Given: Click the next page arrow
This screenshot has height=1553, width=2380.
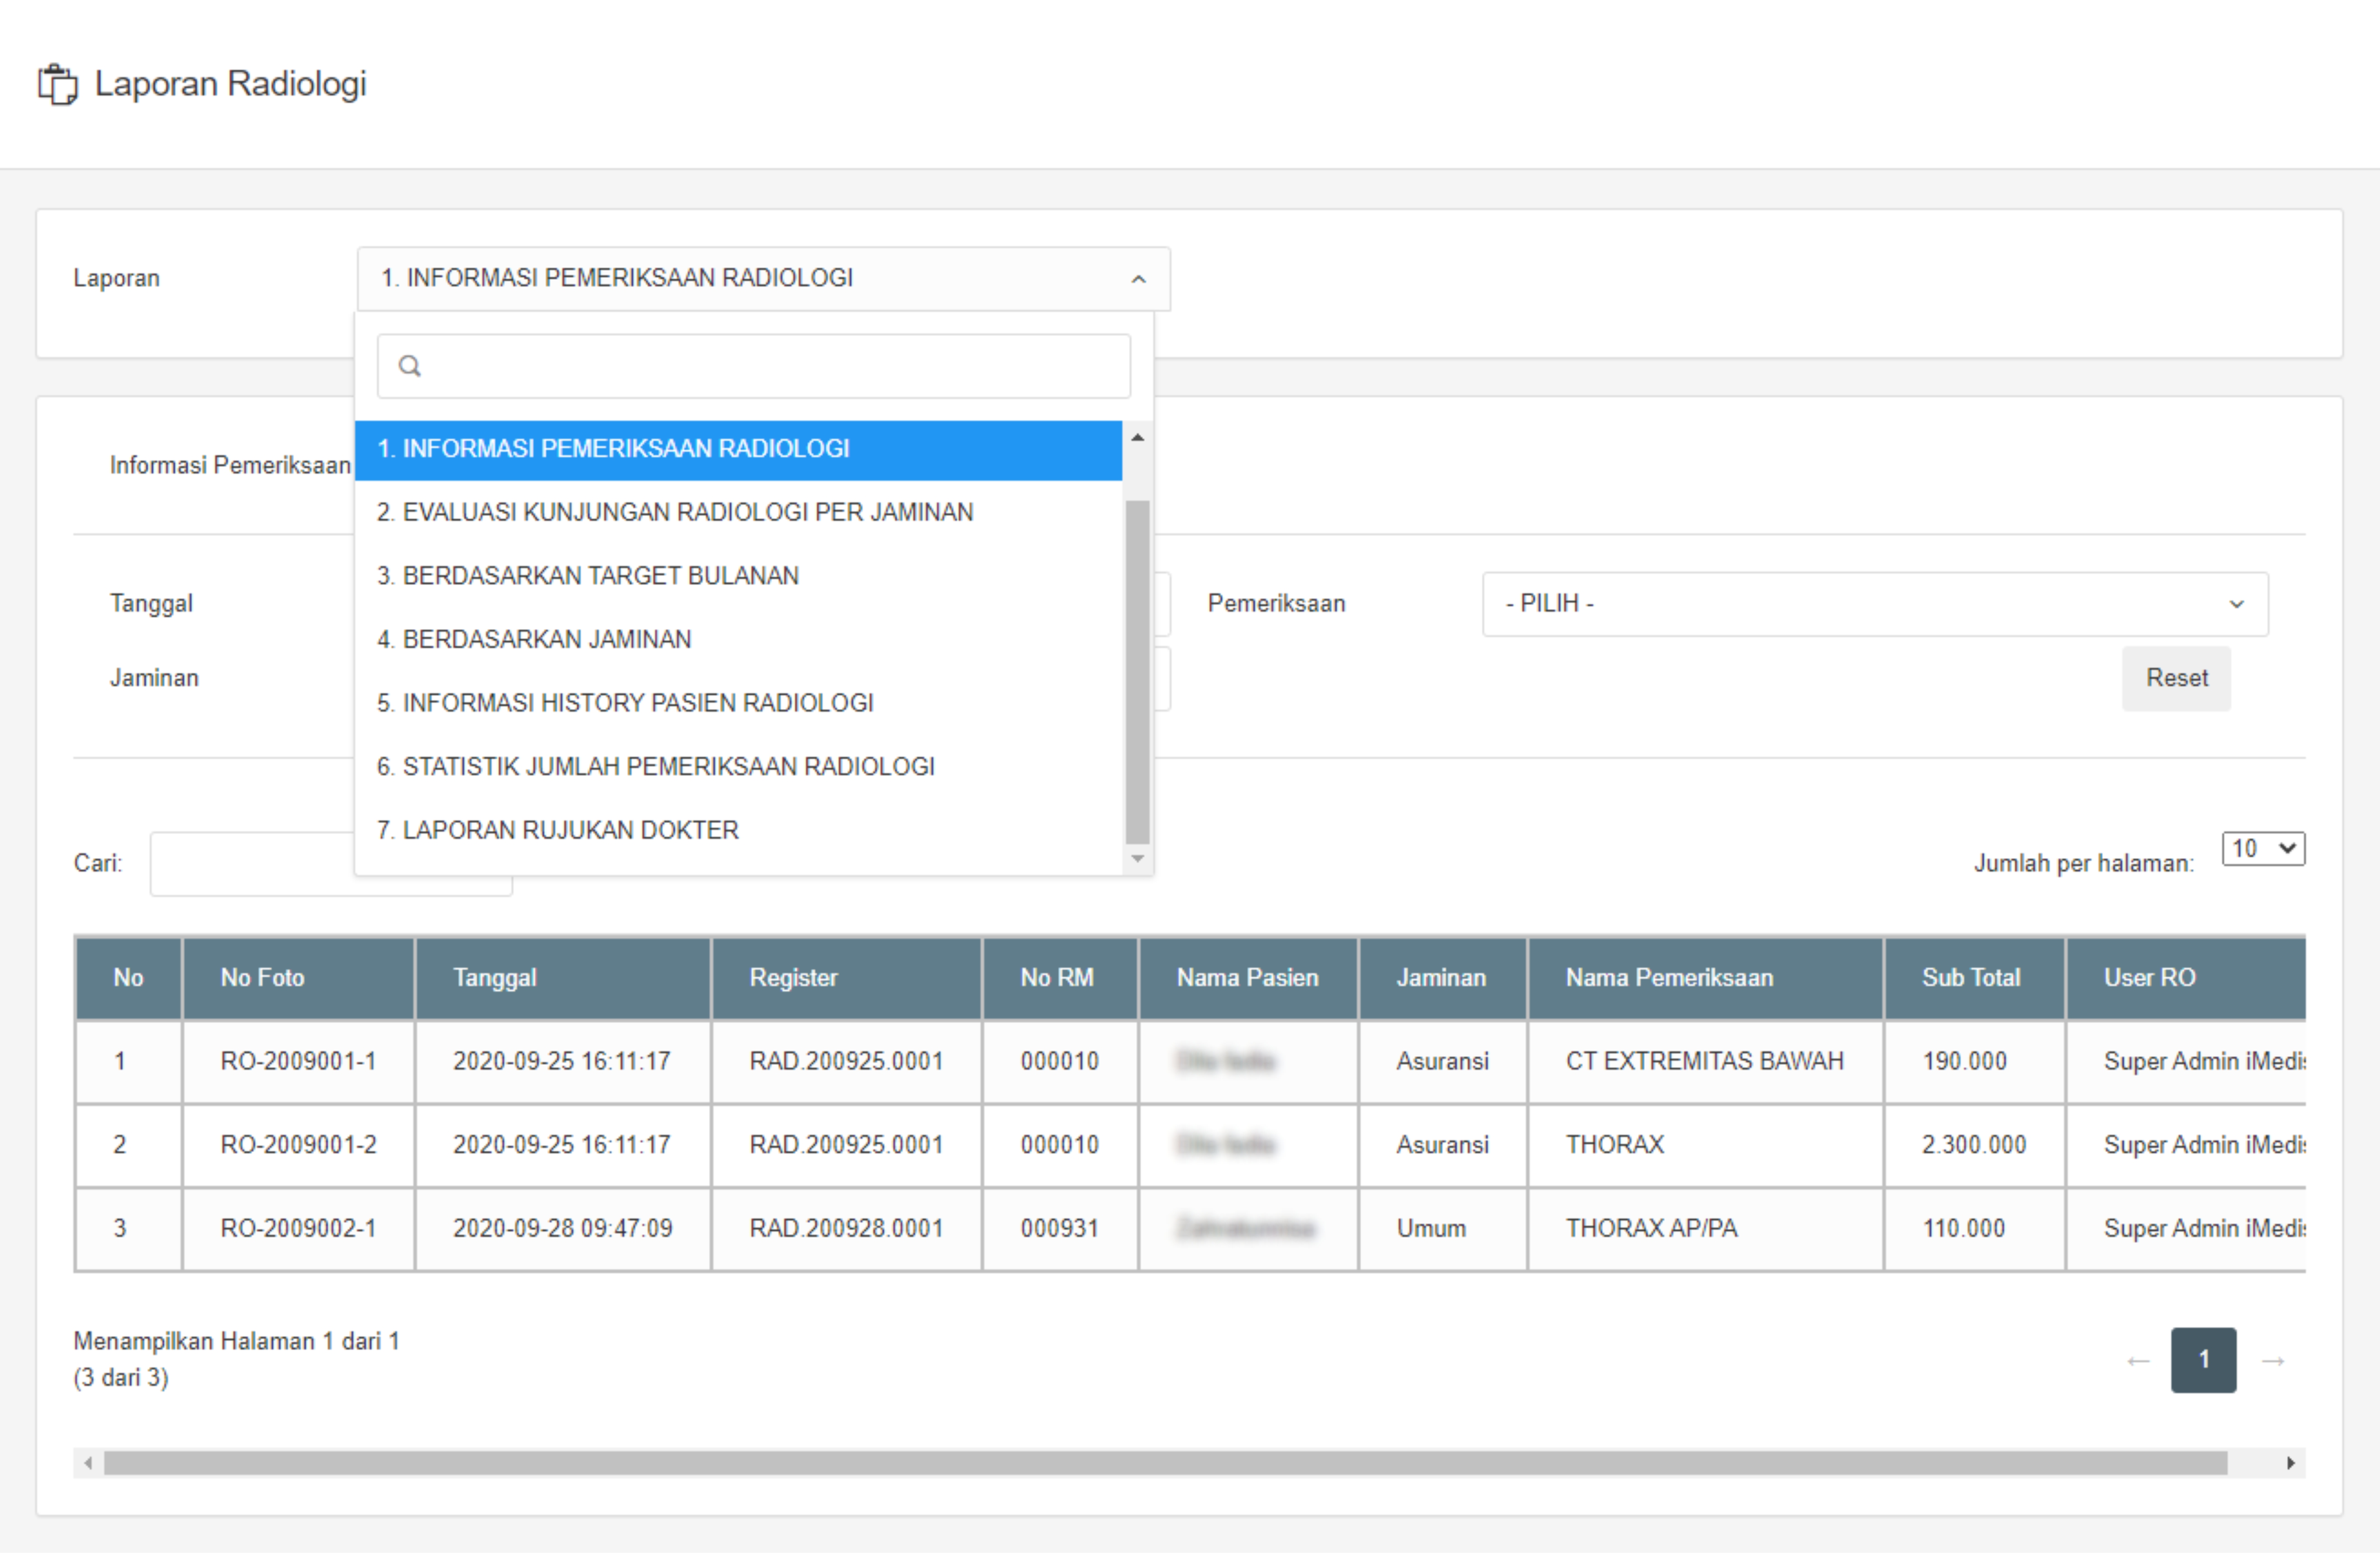Looking at the screenshot, I should (x=2273, y=1361).
